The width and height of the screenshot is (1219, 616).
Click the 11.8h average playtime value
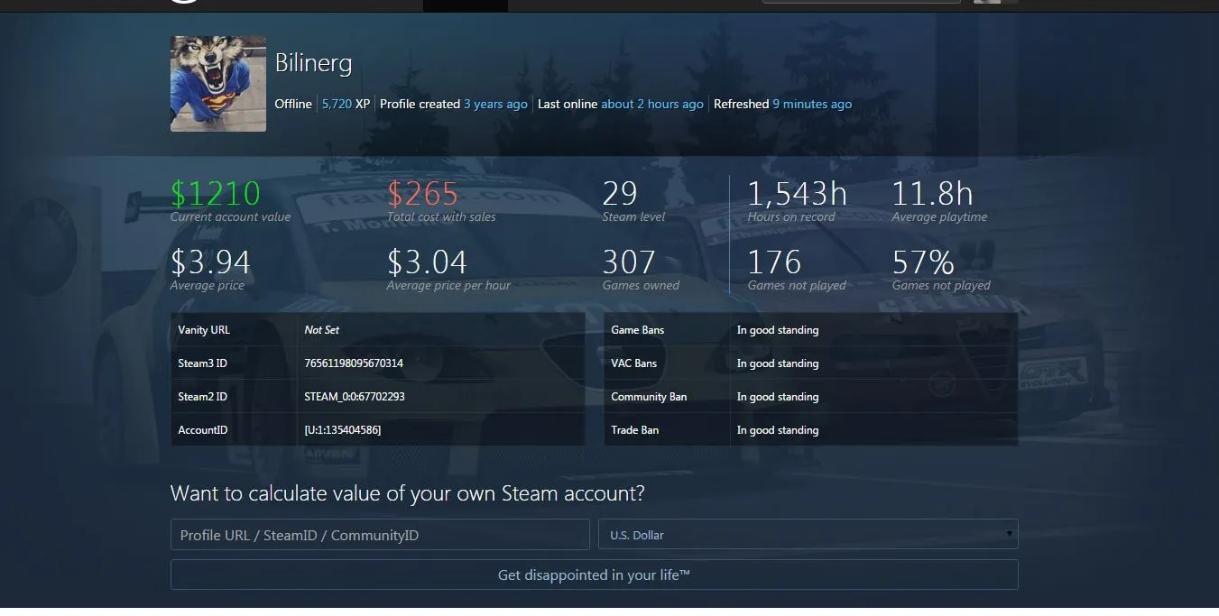click(x=932, y=193)
